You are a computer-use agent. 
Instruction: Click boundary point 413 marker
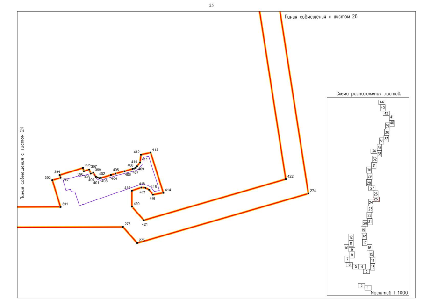[x=151, y=152]
